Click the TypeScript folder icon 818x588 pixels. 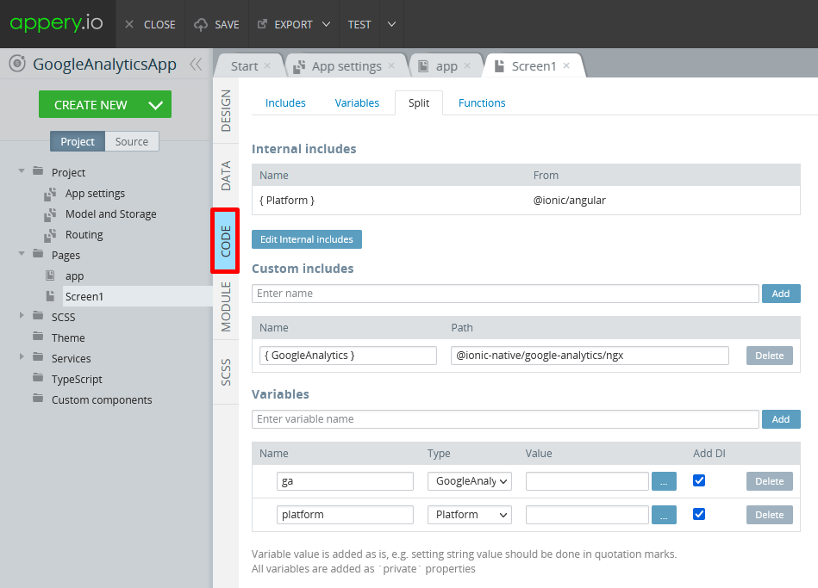(x=38, y=379)
